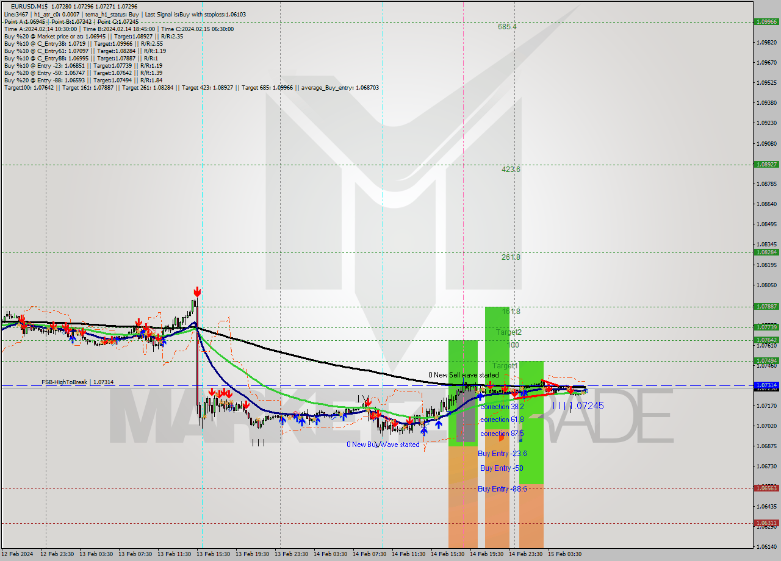The height and width of the screenshot is (561, 781).
Task: Click '14 Feb 23:30' on the time axis
Action: pos(526,554)
